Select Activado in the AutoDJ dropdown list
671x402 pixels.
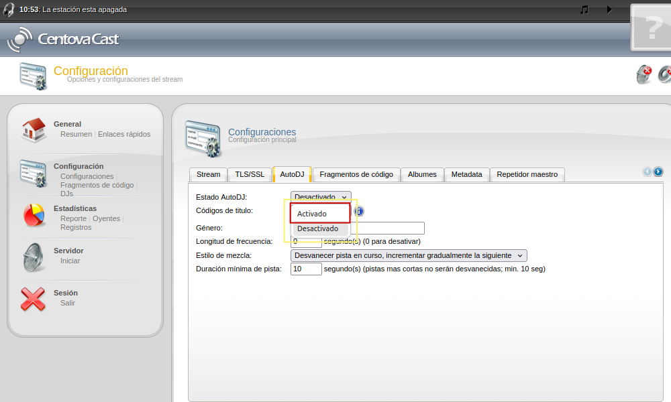pos(320,214)
